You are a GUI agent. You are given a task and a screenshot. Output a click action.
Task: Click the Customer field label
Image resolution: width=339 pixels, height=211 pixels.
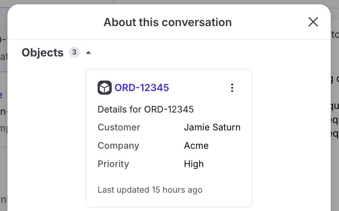point(119,127)
